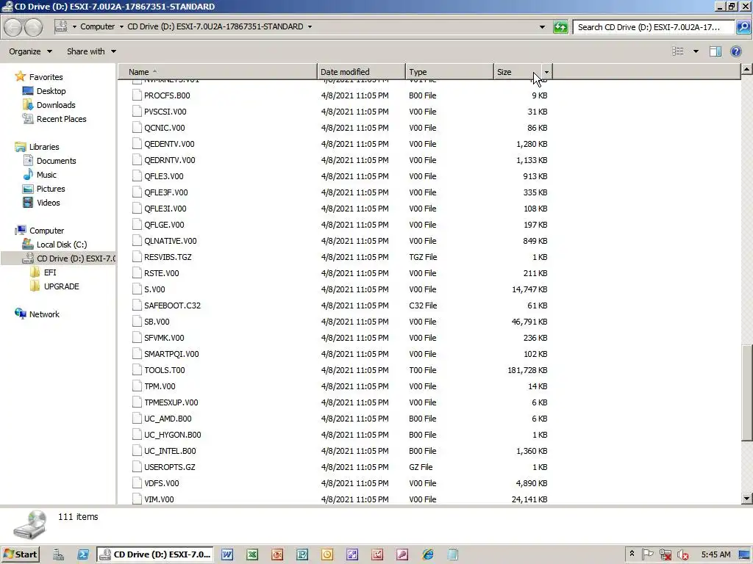Select Network in navigation pane

click(44, 314)
